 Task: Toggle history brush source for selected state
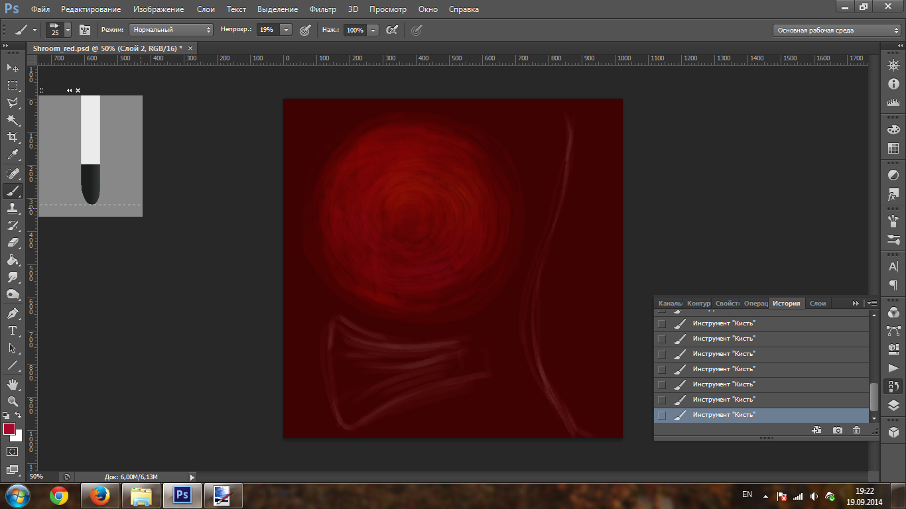(661, 415)
